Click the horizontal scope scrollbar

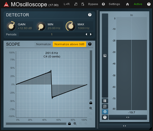36,124
